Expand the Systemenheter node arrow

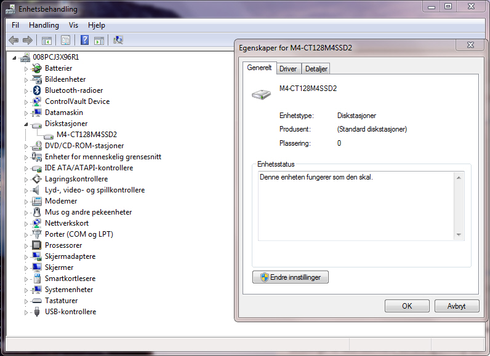[x=26, y=290]
